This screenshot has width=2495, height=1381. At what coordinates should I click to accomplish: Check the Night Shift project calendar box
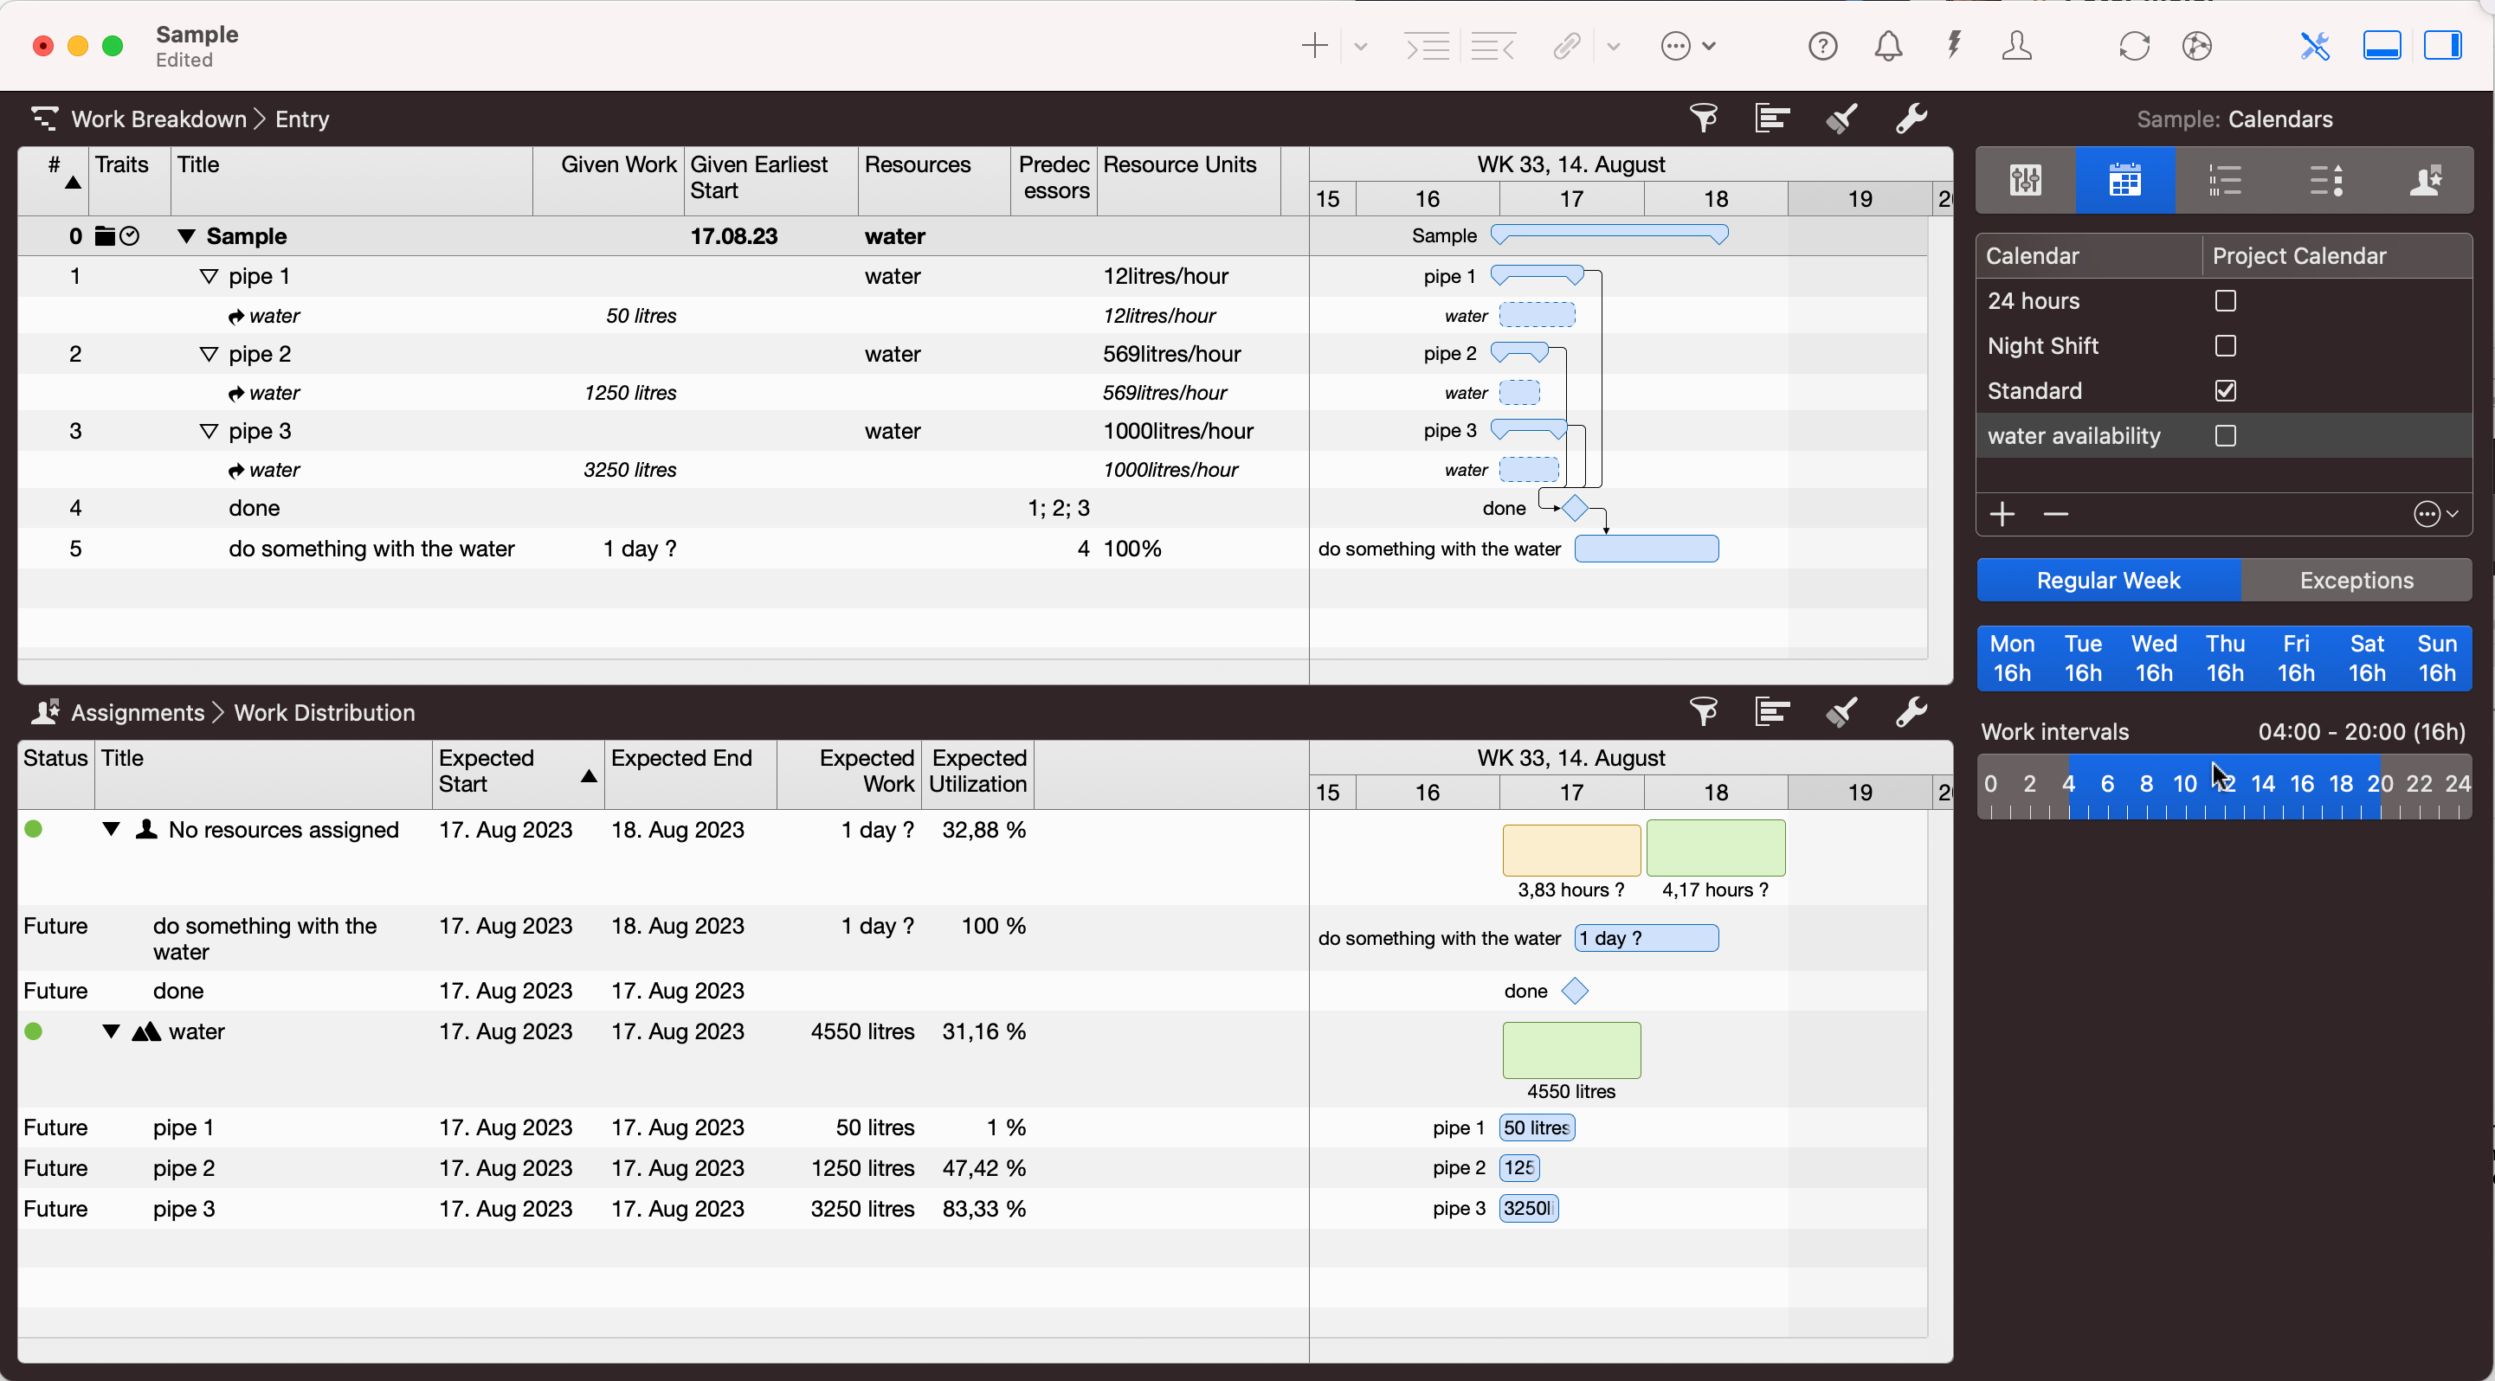click(2225, 345)
